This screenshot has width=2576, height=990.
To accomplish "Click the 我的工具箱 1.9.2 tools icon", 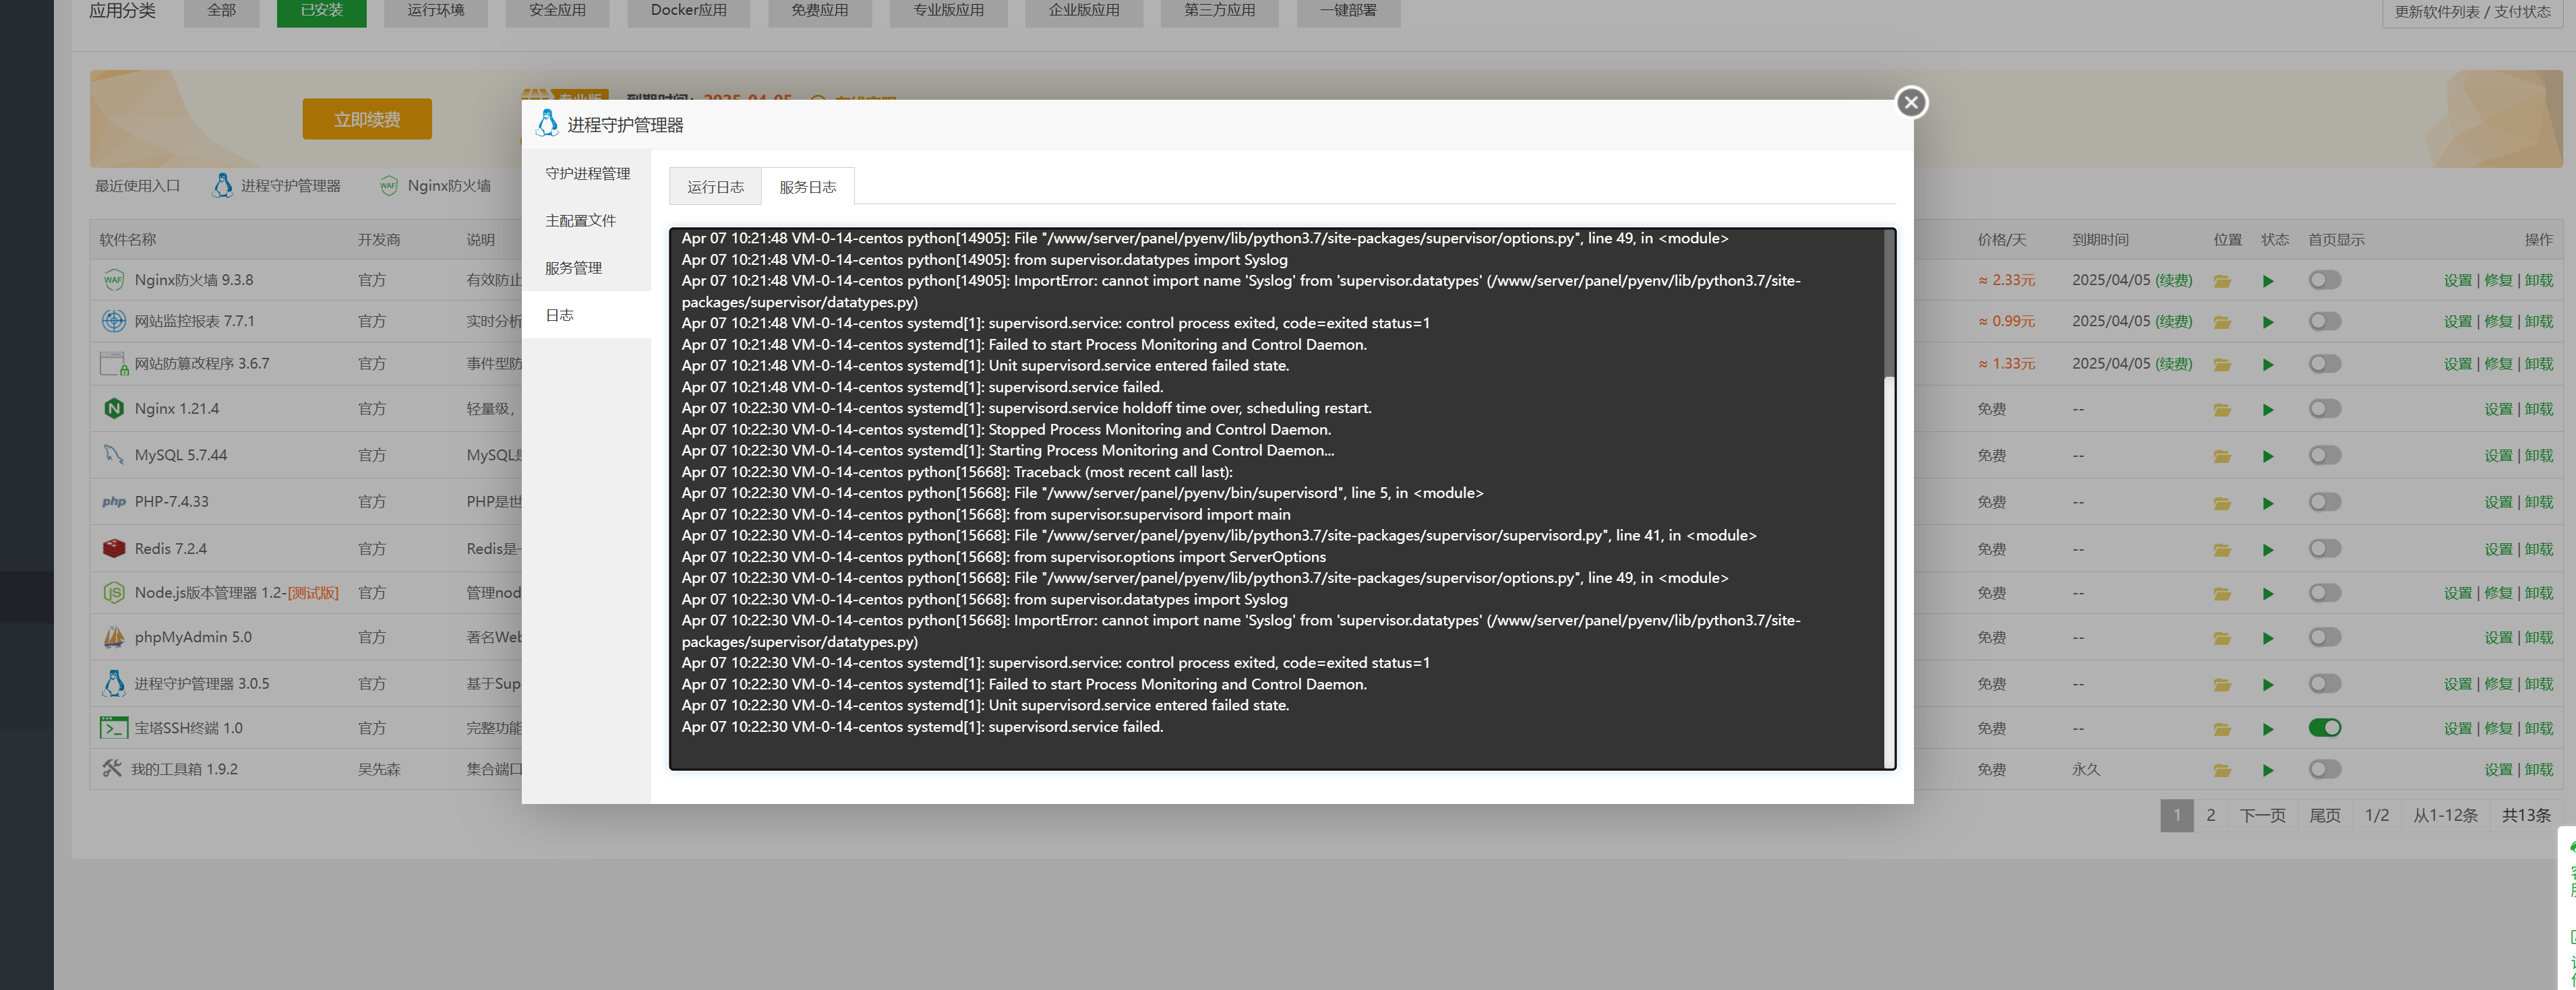I will point(112,769).
